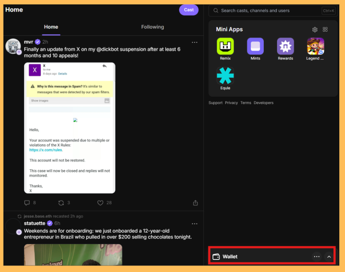The image size is (345, 272).
Task: Launch the Mints mini app
Action: (255, 46)
